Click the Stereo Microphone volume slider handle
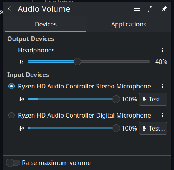 click(116, 99)
